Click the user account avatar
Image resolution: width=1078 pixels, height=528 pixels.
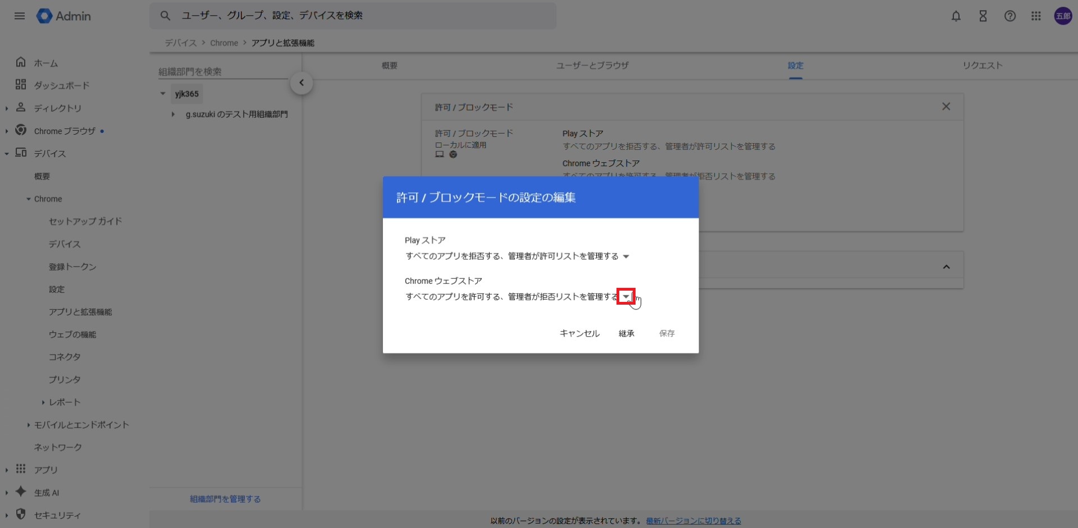coord(1063,16)
